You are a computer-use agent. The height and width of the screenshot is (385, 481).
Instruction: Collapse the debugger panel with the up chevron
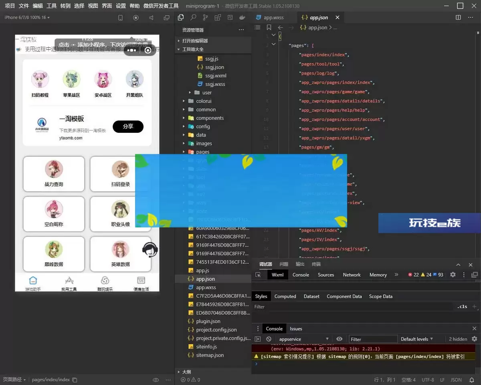point(459,265)
